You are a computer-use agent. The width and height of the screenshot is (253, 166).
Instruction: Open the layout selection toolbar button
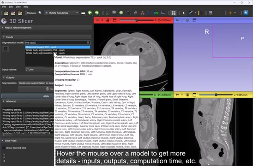(x=174, y=13)
